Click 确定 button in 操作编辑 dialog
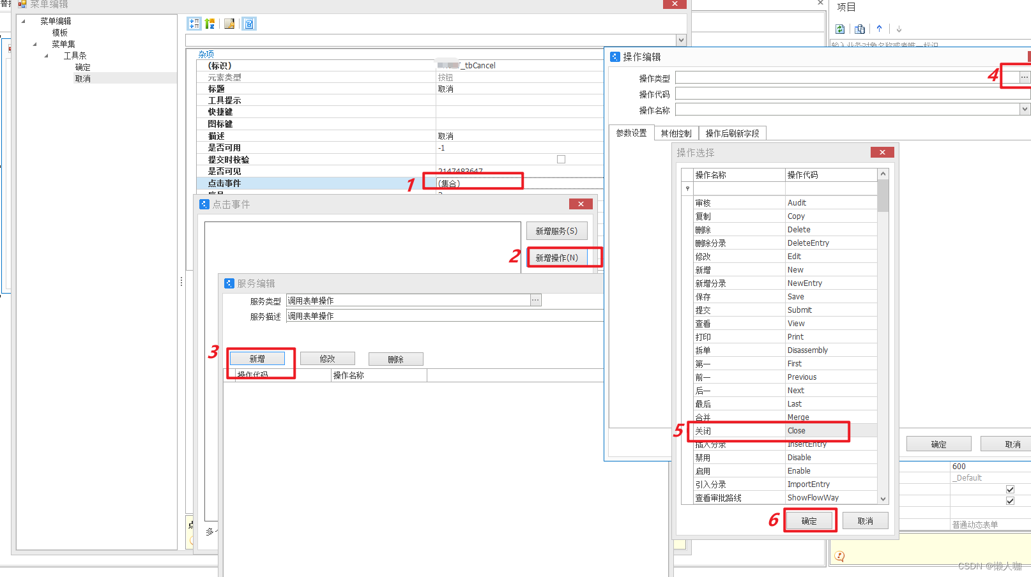This screenshot has width=1031, height=577. pyautogui.click(x=939, y=444)
